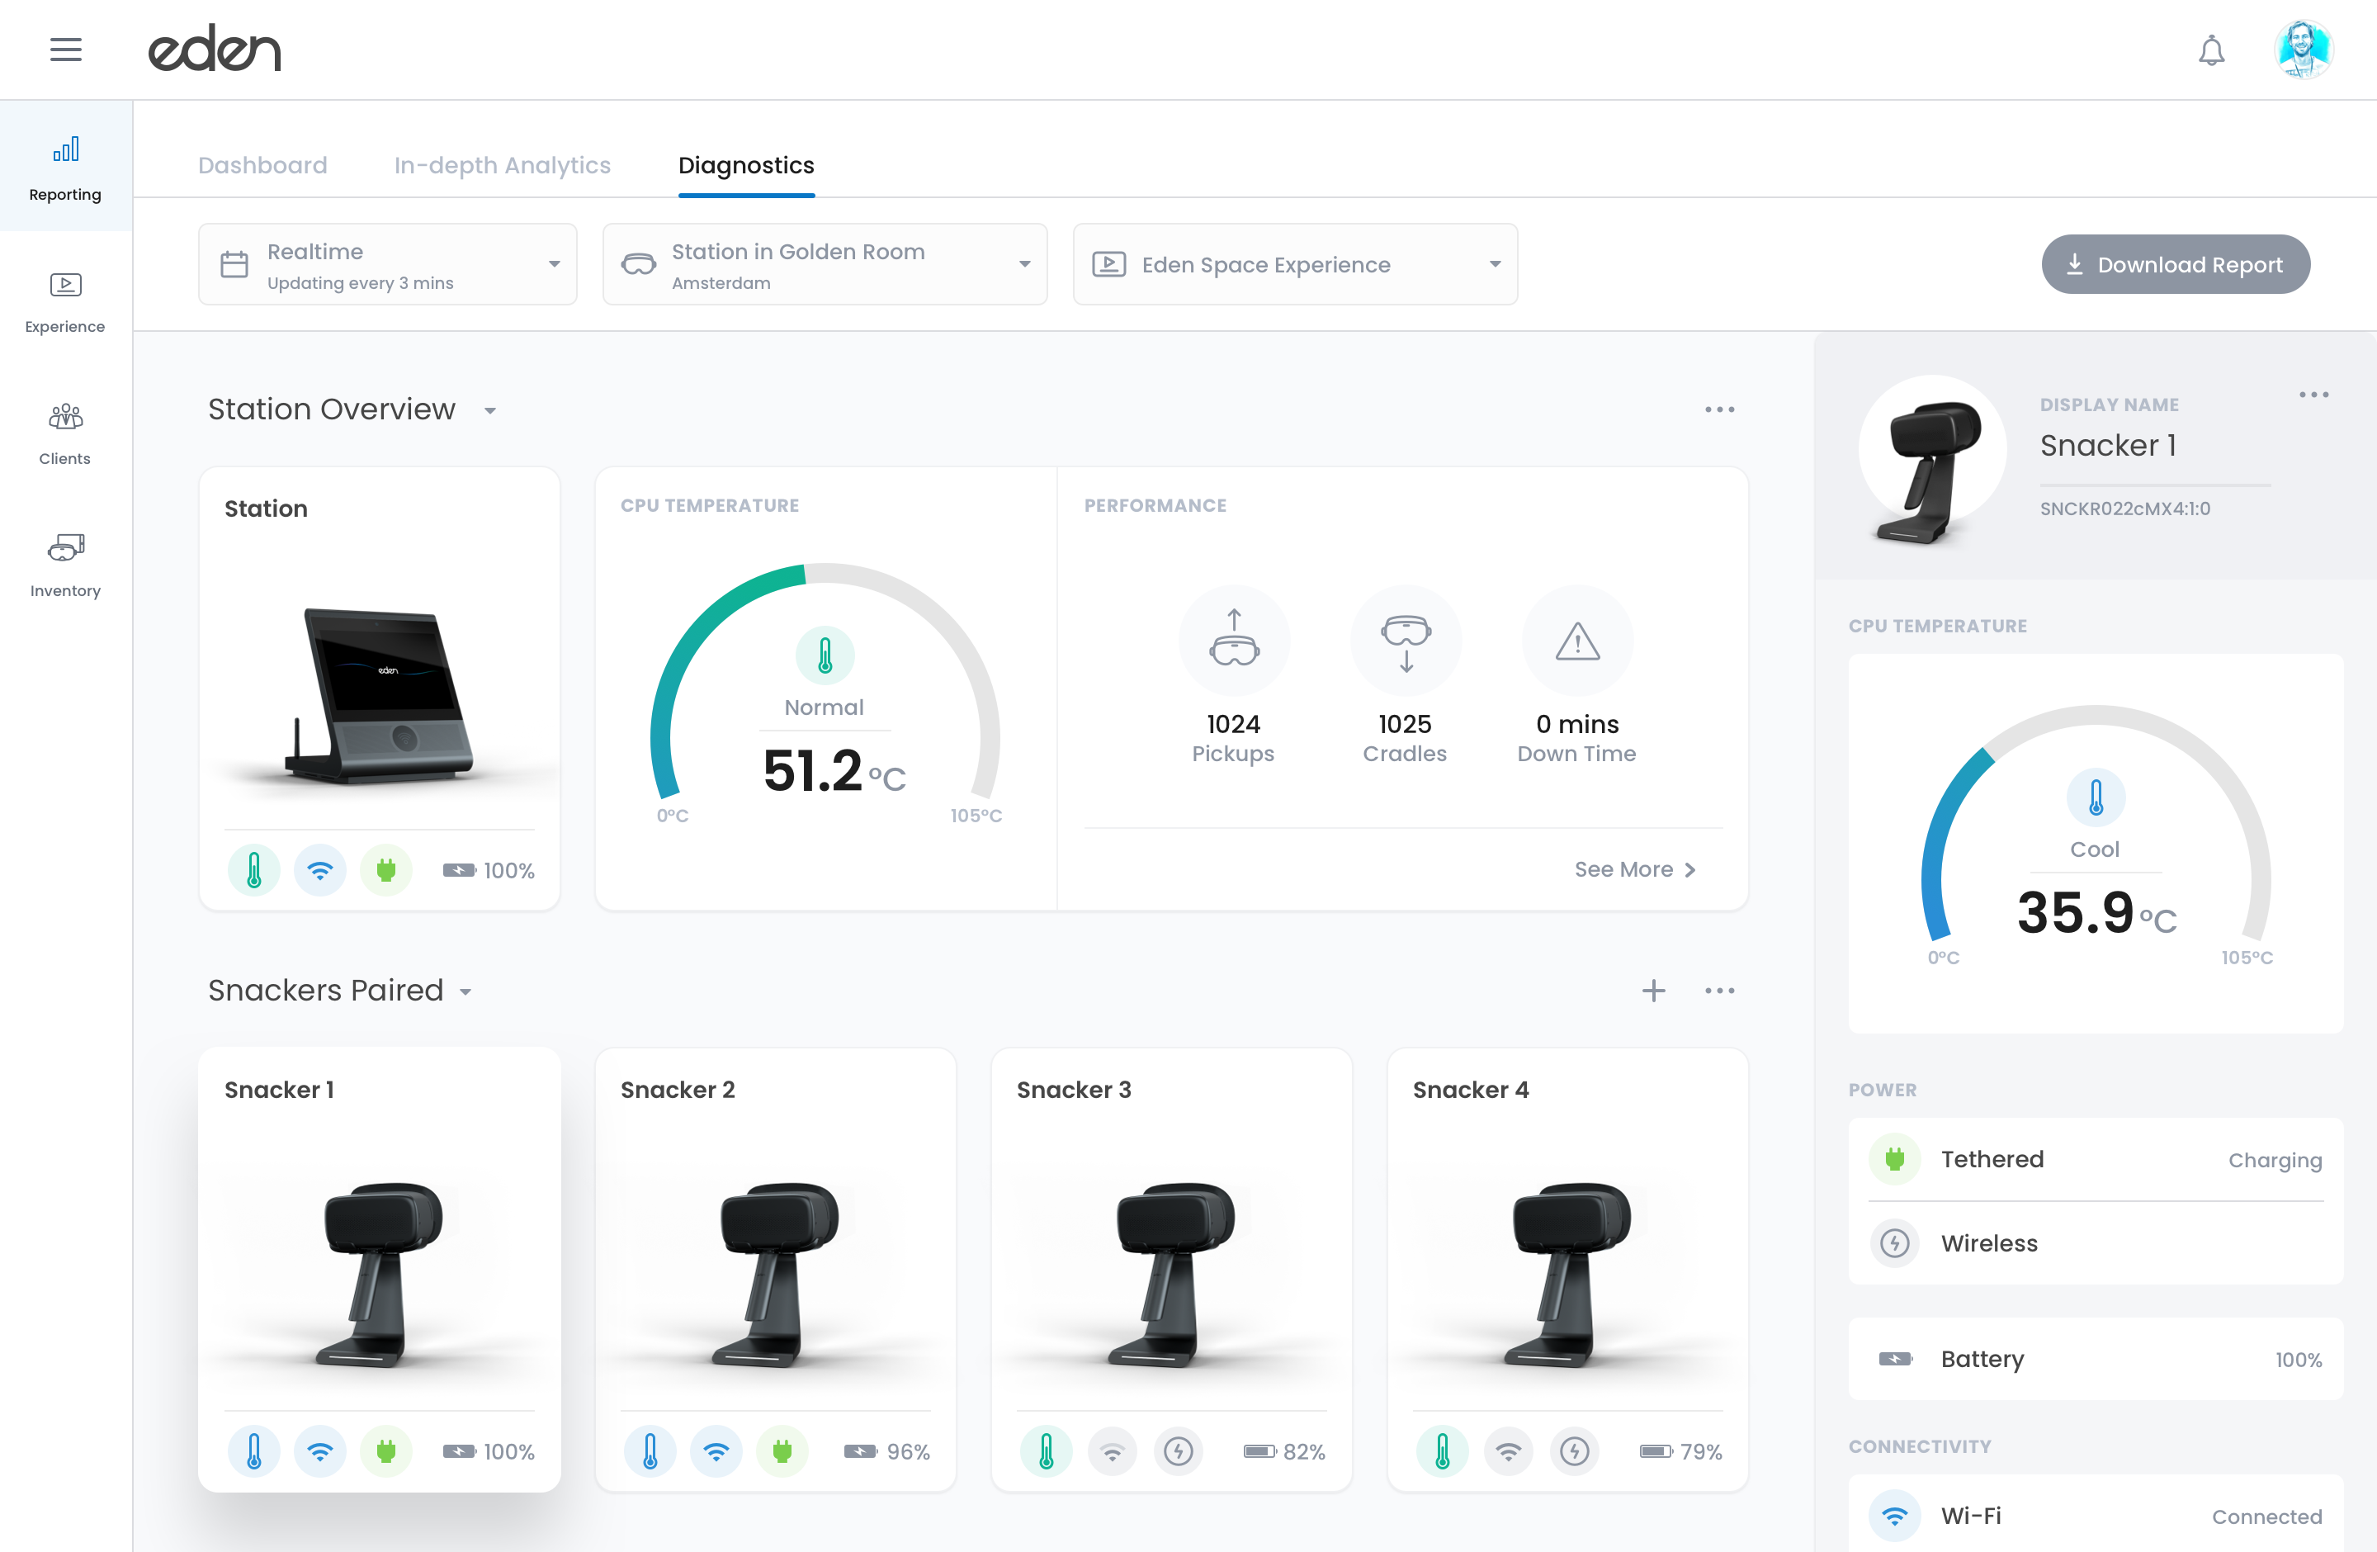Click the Snacker 1 battery 100% indicator

coord(489,1452)
